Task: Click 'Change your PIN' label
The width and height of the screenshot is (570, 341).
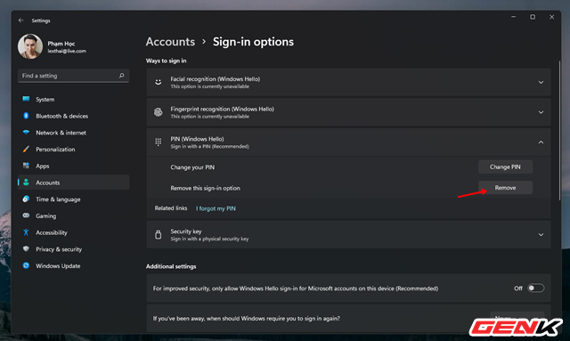Action: tap(192, 167)
